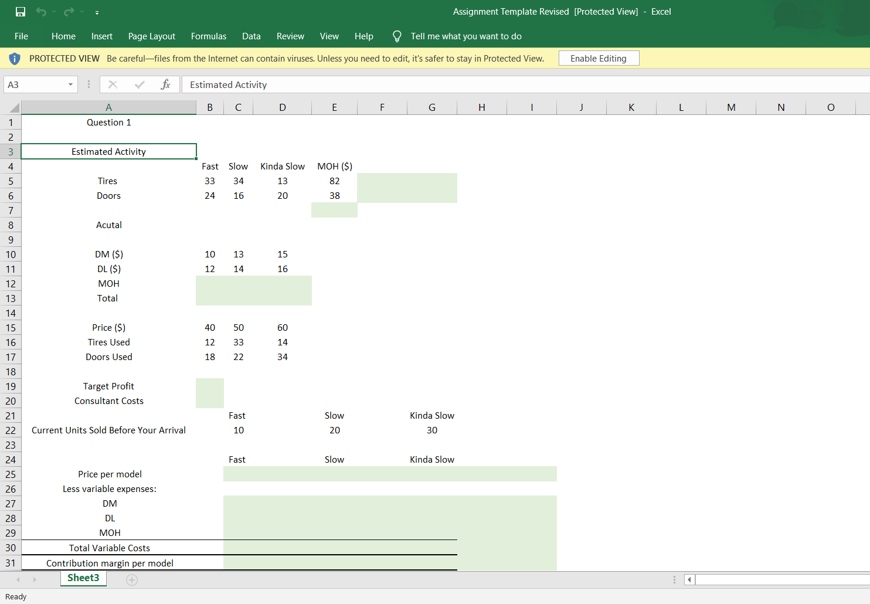Click Less variable expenses label
Viewport: 870px width, 604px height.
click(x=109, y=489)
